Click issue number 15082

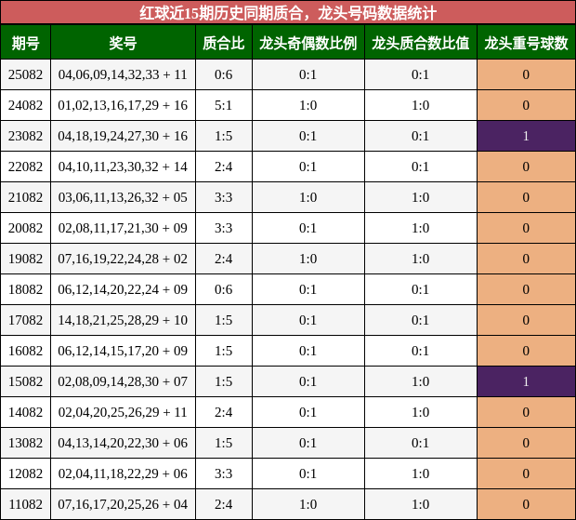pyautogui.click(x=25, y=381)
